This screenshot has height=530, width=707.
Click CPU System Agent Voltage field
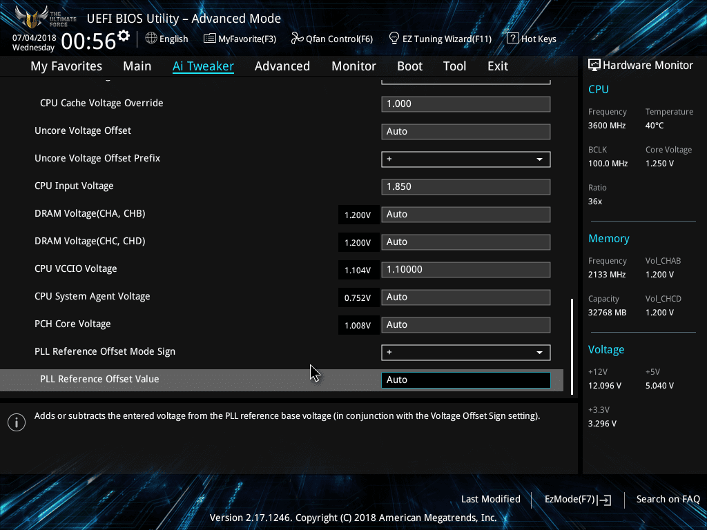click(466, 297)
